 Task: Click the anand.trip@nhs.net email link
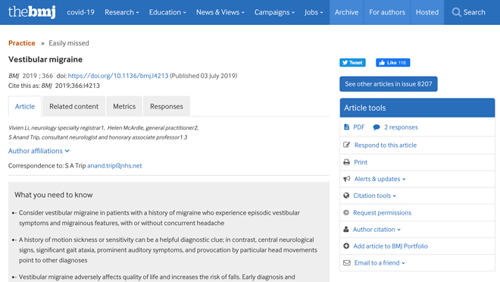pyautogui.click(x=114, y=165)
